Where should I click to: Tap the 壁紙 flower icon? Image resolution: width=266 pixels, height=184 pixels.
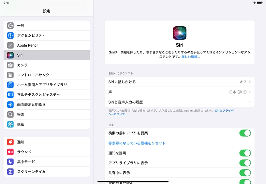[10, 124]
